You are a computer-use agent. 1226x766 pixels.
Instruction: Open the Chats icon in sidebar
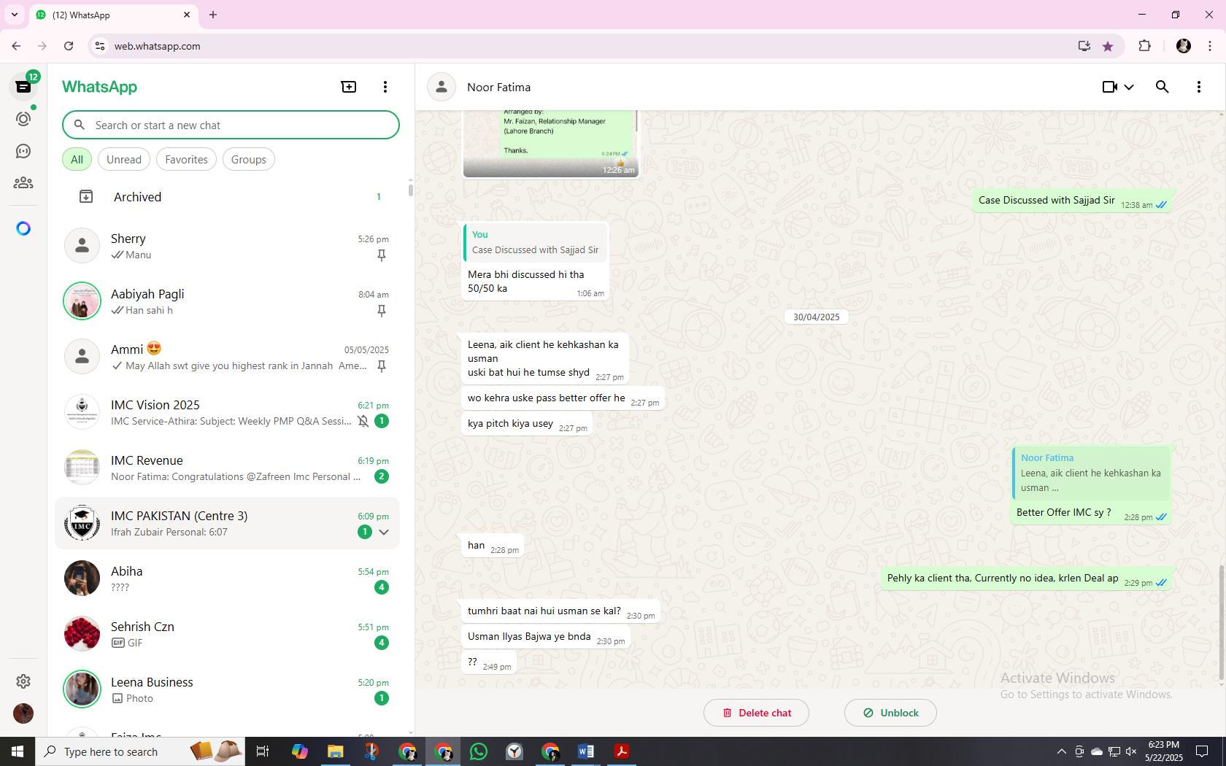23,87
